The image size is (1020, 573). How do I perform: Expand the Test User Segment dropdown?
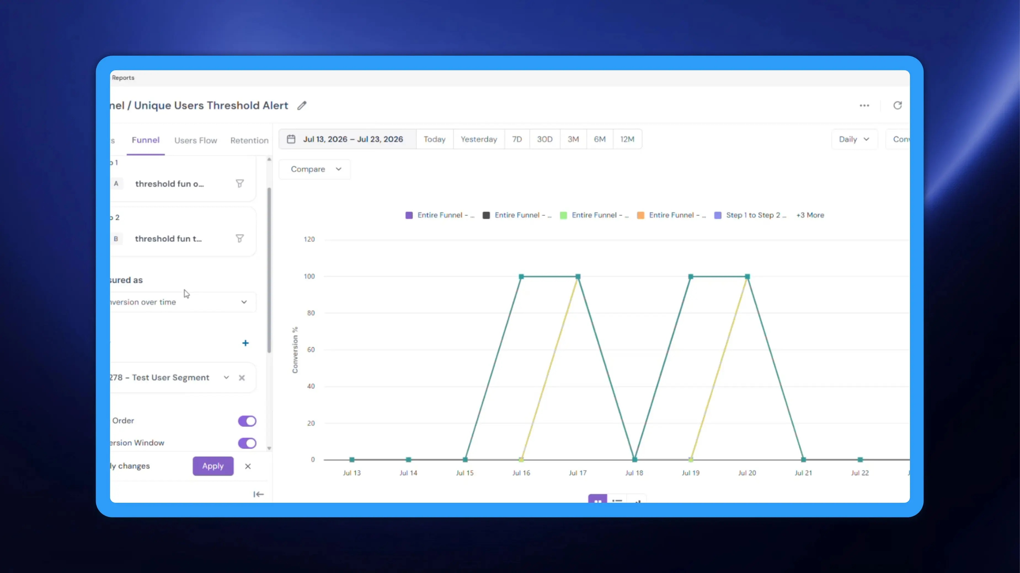(226, 378)
